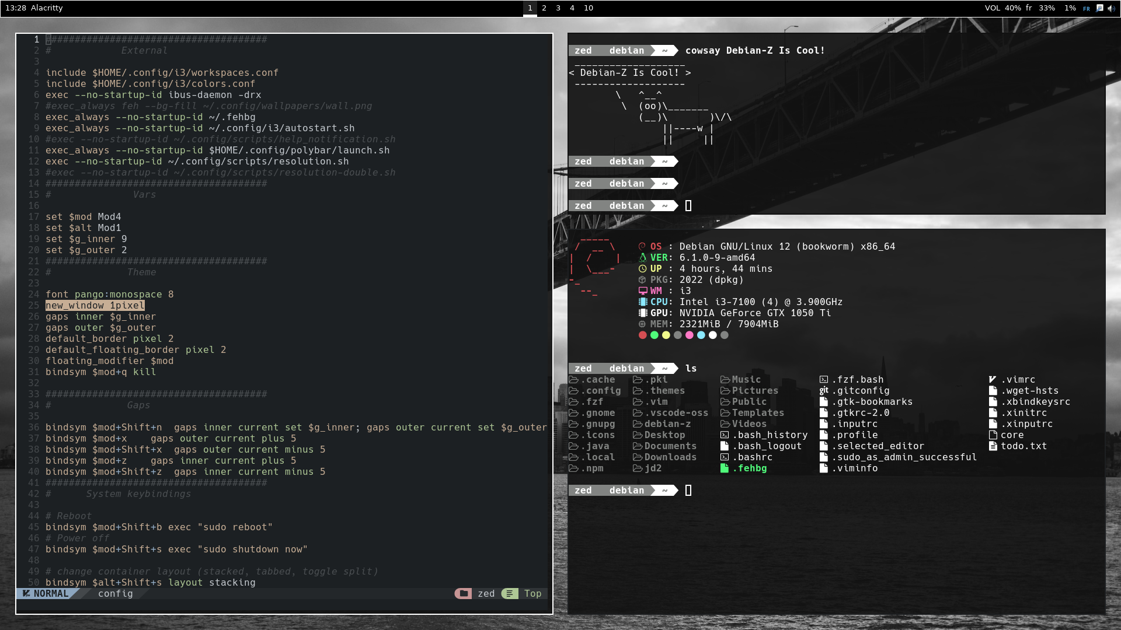Click the green file icon of .fehbg
Screen dimensions: 1121x630
[x=725, y=468]
